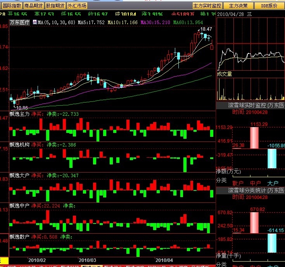Open the 外汇市场 market button
285x267 pixels.
pos(77,6)
